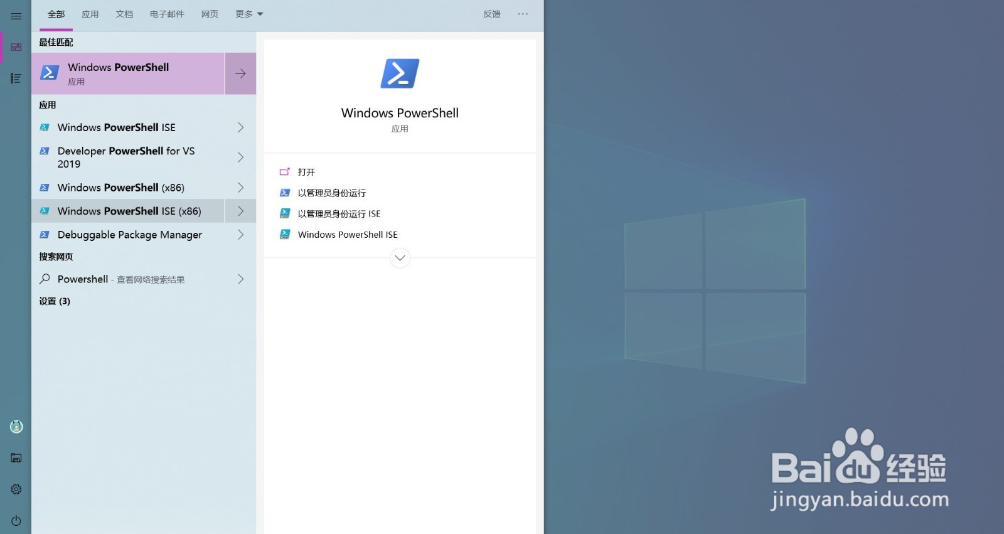Choose 以管理员身份运行

click(x=332, y=193)
